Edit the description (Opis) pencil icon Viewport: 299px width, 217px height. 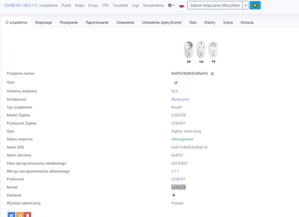point(176,83)
